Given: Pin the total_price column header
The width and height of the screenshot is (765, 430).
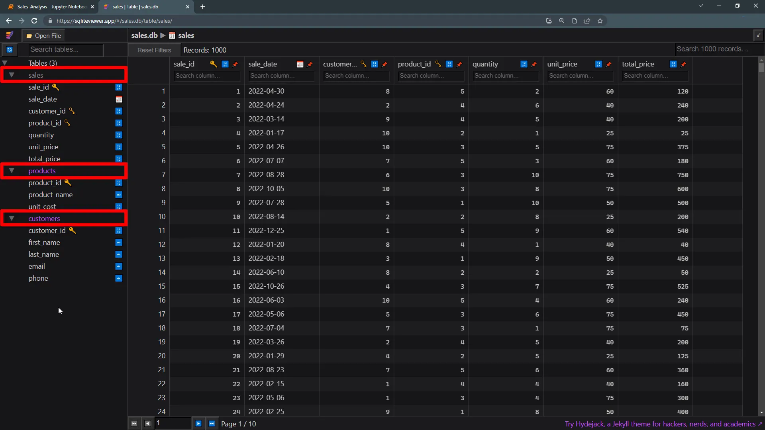Looking at the screenshot, I should (683, 64).
